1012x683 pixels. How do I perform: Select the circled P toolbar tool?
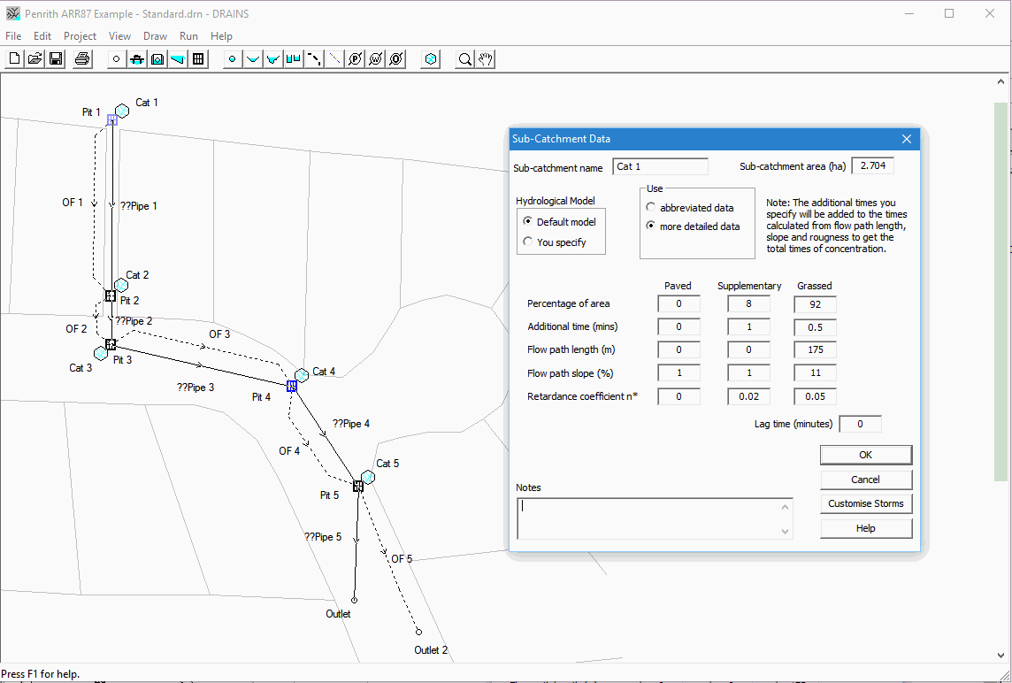point(355,59)
